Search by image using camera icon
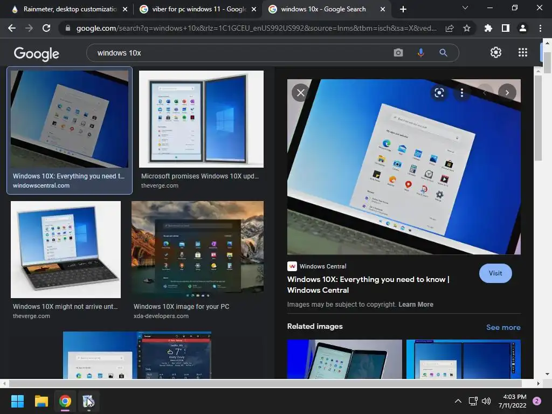 coord(398,53)
